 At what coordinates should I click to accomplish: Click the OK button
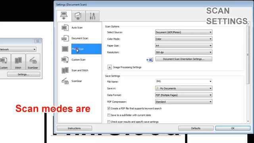tap(233, 128)
